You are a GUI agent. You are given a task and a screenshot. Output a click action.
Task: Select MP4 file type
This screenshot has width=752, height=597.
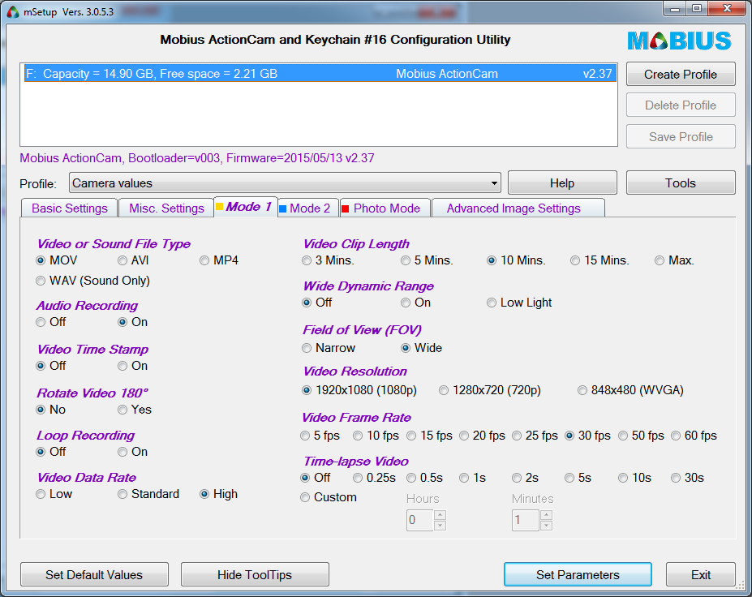(x=219, y=260)
